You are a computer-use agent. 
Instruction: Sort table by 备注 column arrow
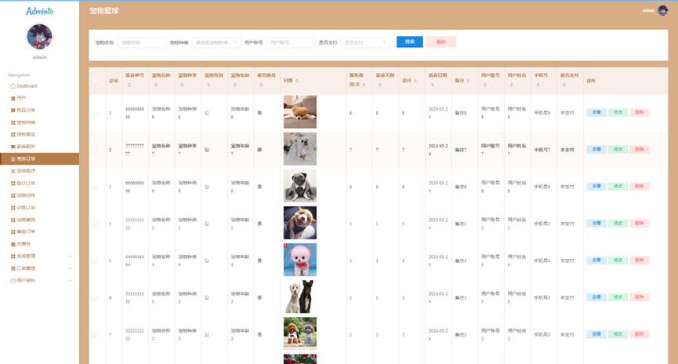pyautogui.click(x=468, y=81)
